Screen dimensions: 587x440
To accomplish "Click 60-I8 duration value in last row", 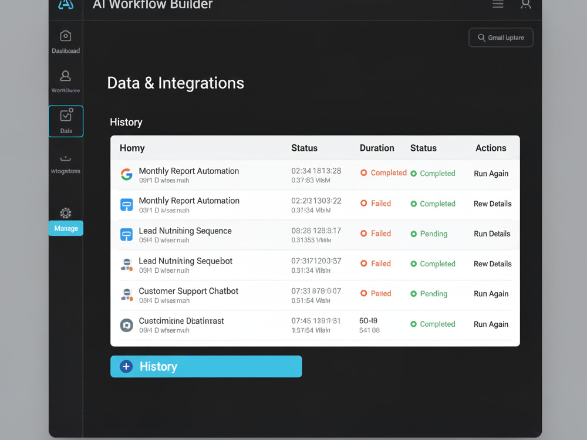I will (x=369, y=321).
